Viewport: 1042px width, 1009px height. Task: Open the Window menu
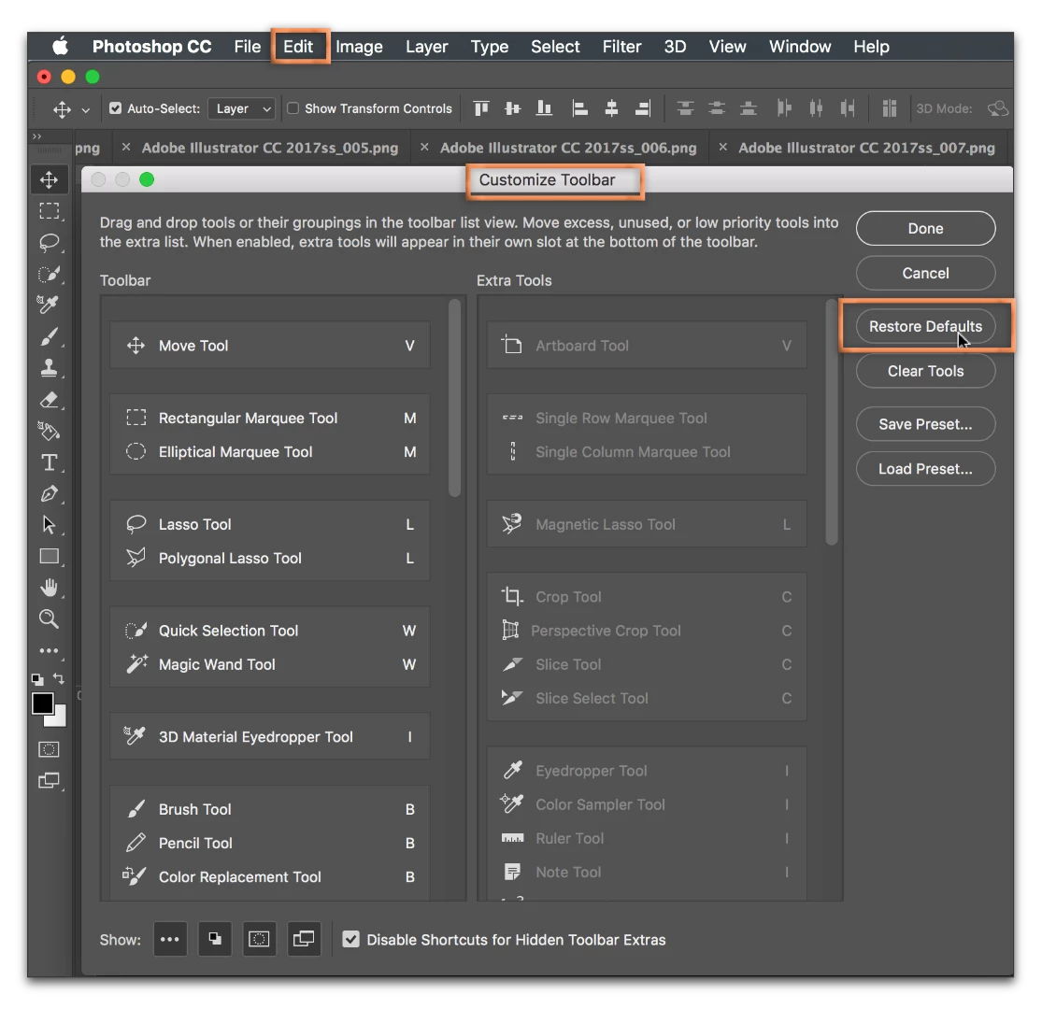800,47
